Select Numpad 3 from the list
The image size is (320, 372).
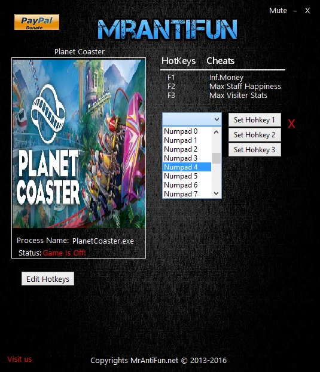click(187, 158)
